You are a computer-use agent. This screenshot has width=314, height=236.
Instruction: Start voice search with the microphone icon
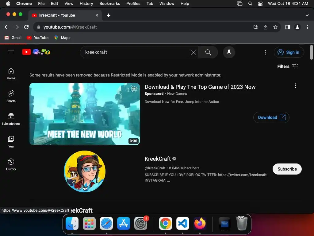(x=229, y=52)
